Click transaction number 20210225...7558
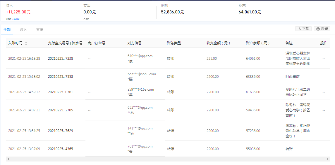 (x=60, y=77)
